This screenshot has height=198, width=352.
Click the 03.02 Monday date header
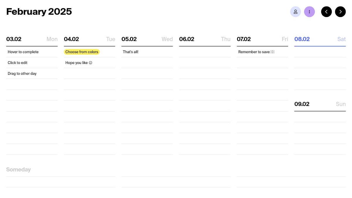tap(14, 39)
